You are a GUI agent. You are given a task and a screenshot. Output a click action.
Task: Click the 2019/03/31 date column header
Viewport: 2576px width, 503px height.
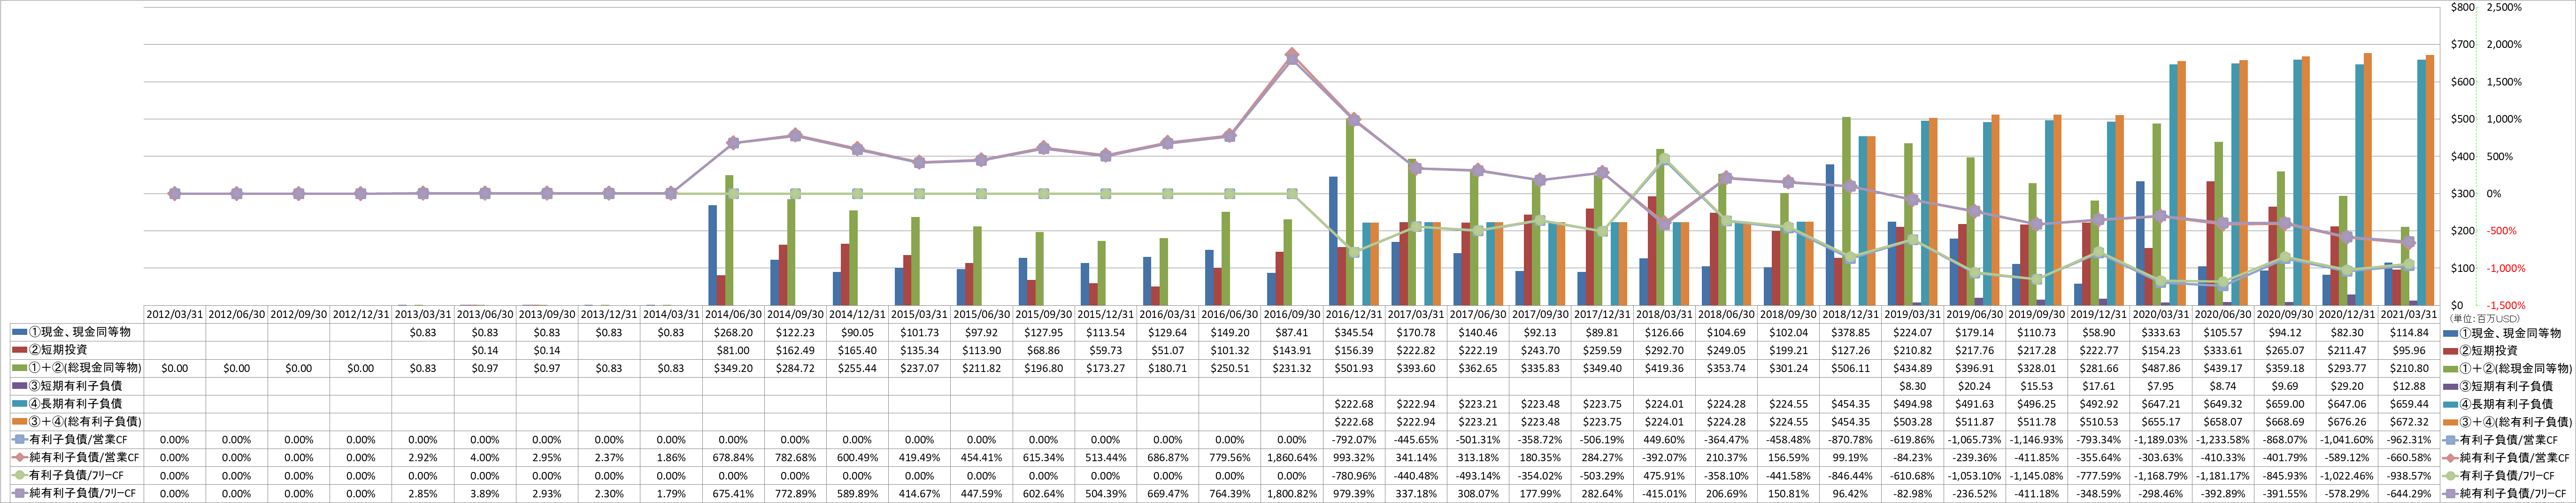click(1912, 314)
